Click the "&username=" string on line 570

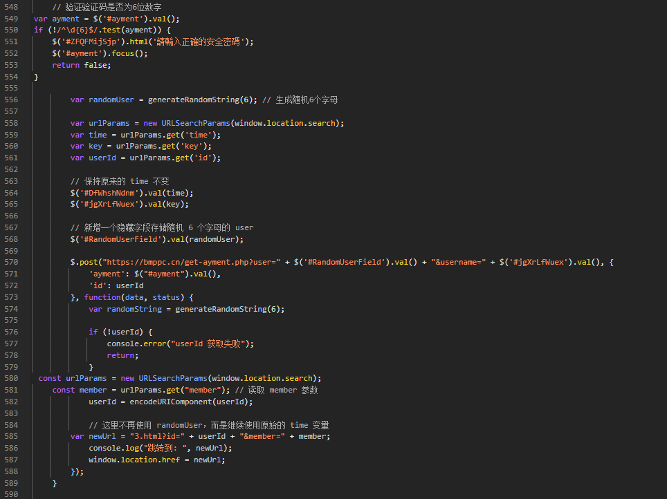coord(459,262)
